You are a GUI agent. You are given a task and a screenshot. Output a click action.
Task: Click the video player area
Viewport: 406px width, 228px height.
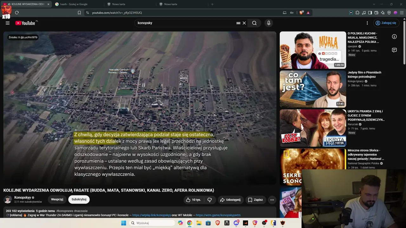(140, 108)
